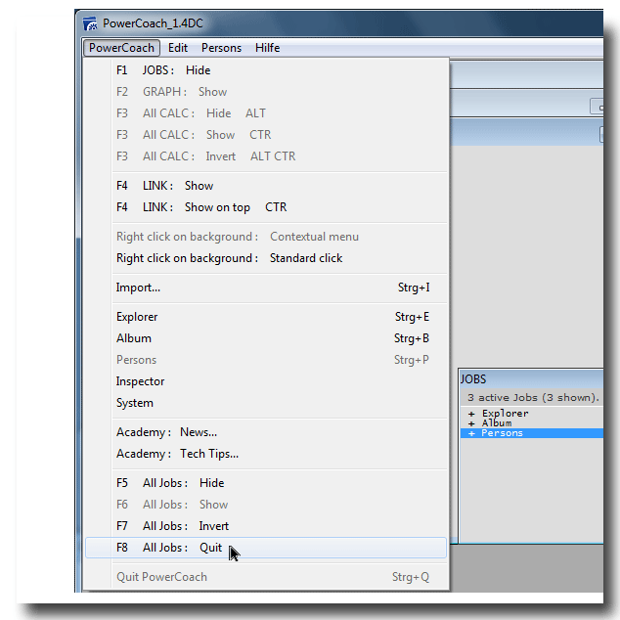Open the PowerCoach menu in the menu bar
The image size is (620, 620).
121,48
